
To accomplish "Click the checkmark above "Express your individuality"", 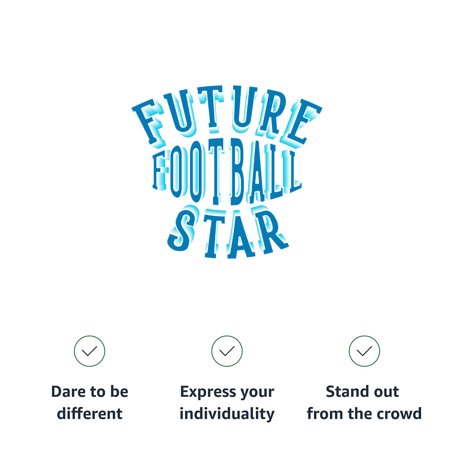I will coord(227,351).
